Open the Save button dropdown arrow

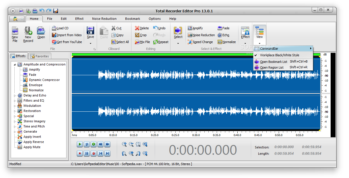(x=90, y=43)
